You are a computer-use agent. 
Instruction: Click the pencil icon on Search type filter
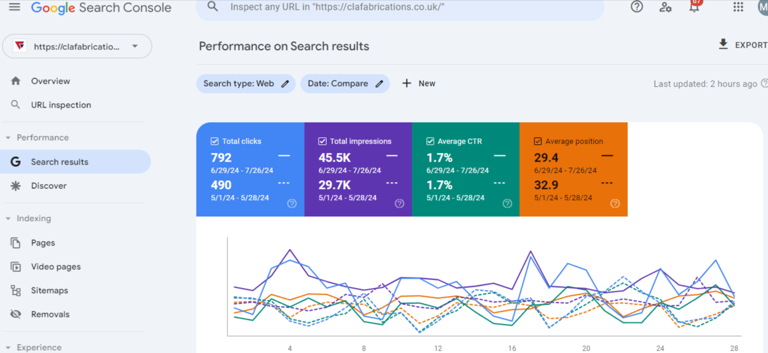285,84
